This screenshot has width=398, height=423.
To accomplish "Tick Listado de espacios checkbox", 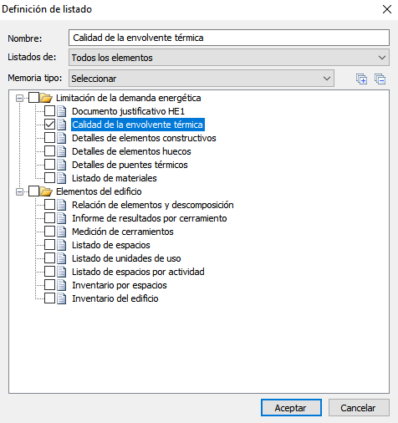I will (49, 245).
